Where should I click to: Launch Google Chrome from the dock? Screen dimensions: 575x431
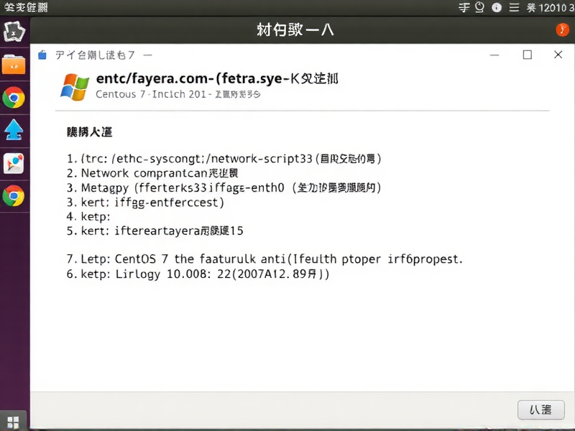click(x=15, y=98)
